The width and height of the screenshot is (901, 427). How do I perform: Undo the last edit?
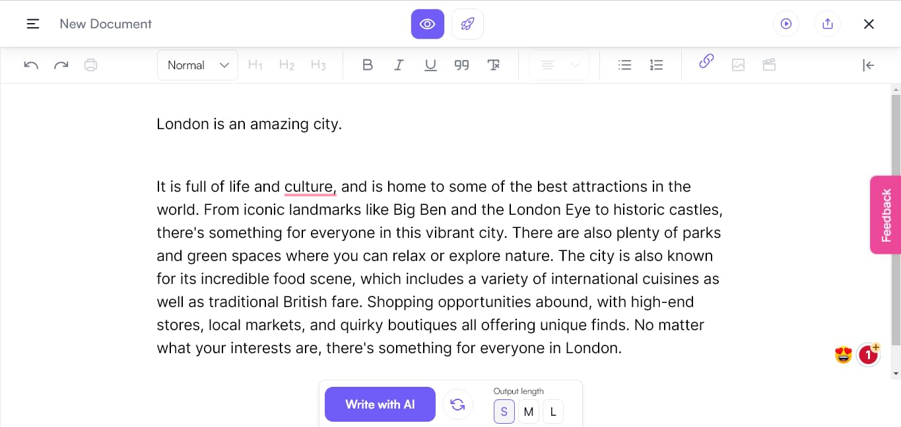[30, 65]
